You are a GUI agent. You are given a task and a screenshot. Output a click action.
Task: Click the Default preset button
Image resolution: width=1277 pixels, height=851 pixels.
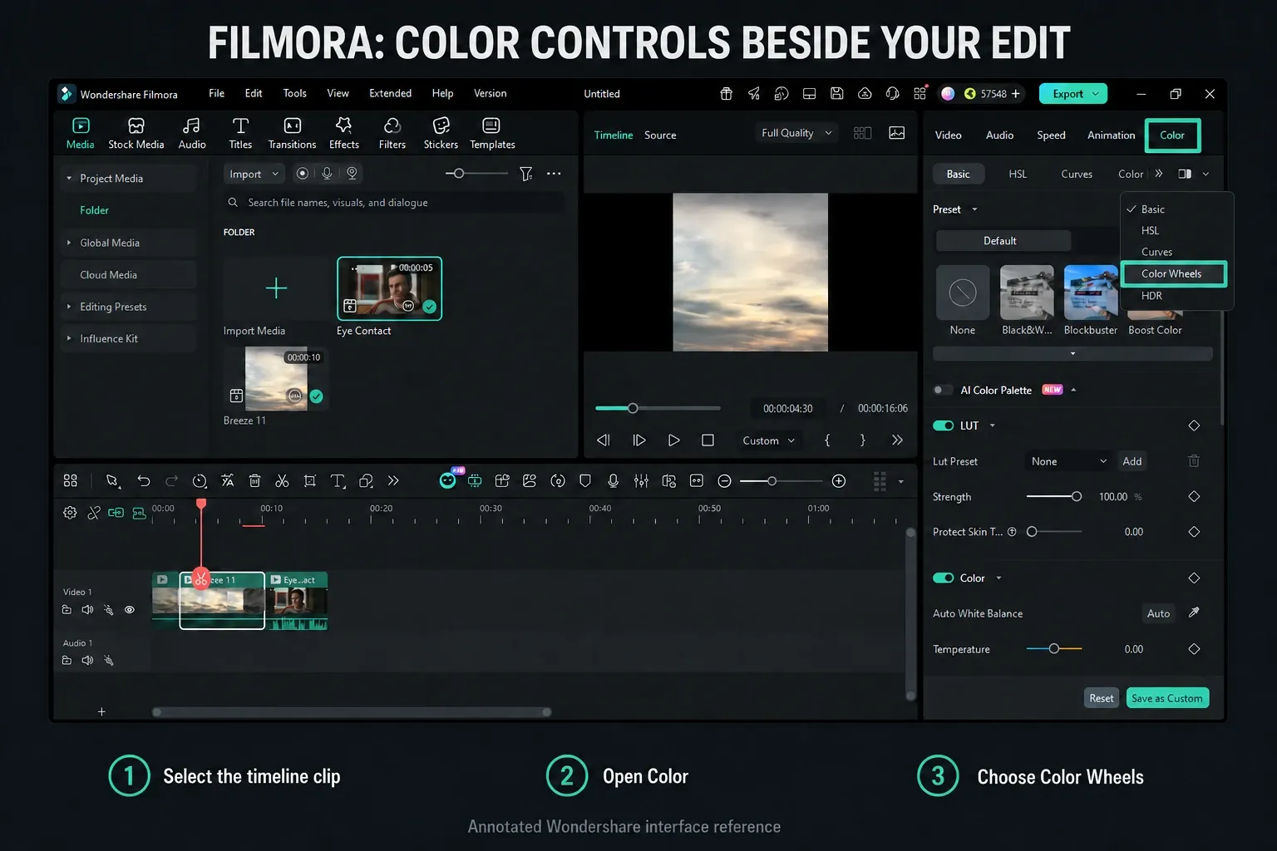tap(1003, 241)
